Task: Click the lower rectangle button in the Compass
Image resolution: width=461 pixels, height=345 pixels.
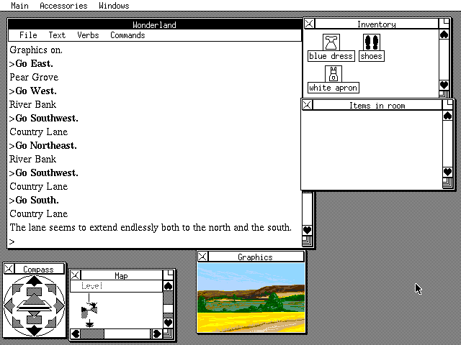Action: point(34,319)
